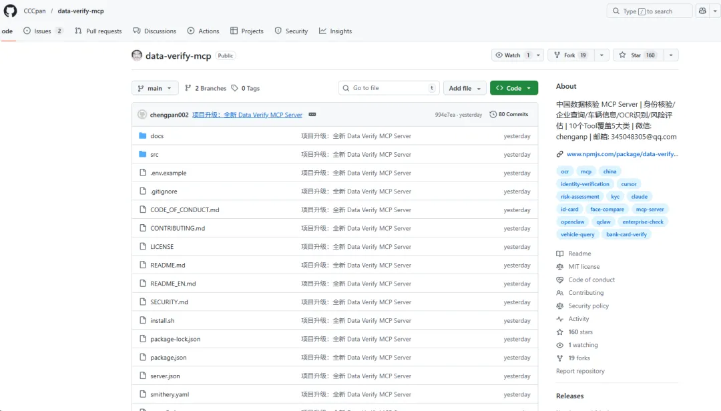Open the latest commit message link

click(248, 115)
